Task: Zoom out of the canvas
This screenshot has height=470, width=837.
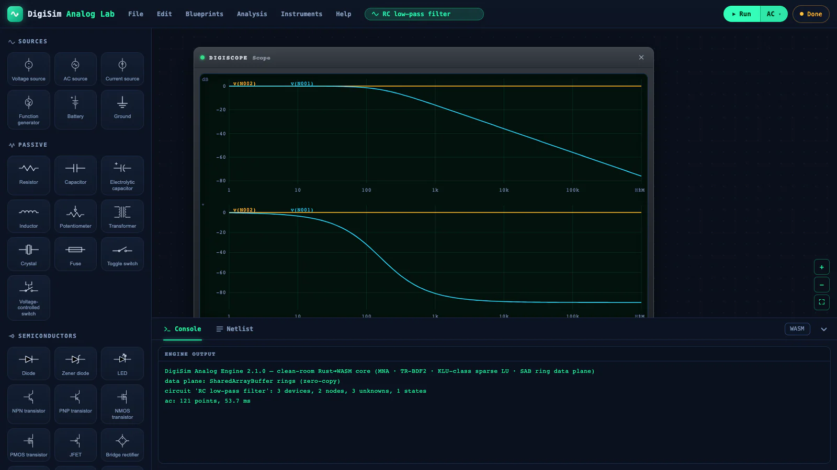Action: (x=822, y=285)
